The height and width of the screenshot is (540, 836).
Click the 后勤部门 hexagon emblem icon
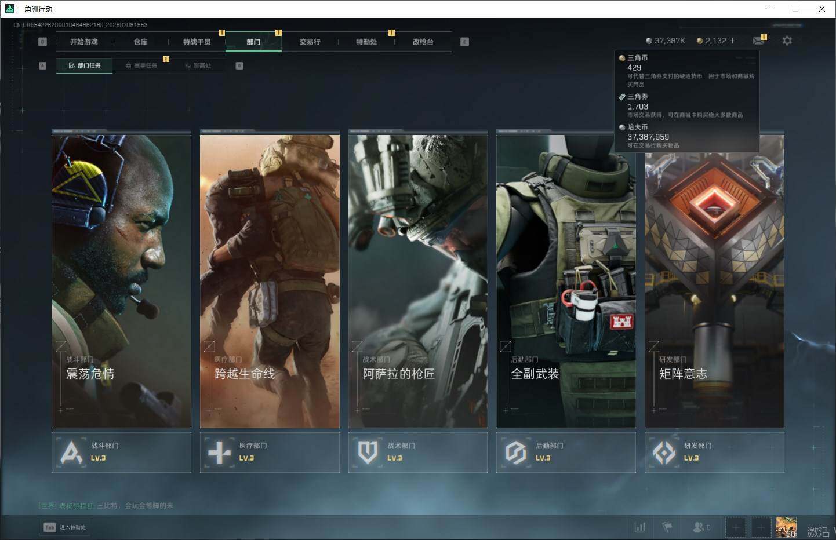point(516,453)
